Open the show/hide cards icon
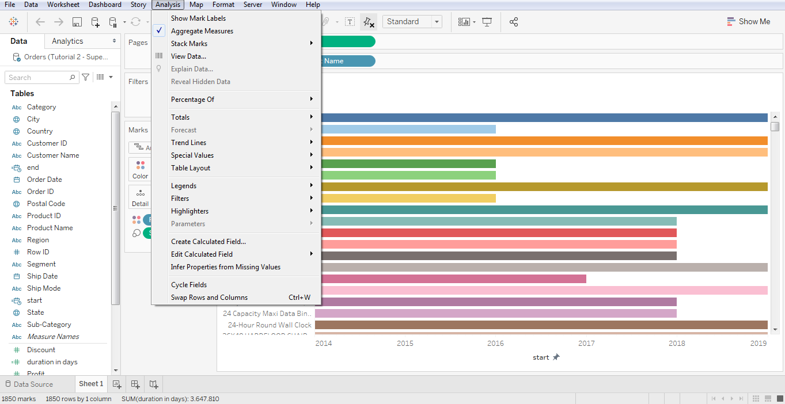The image size is (785, 404). click(464, 22)
